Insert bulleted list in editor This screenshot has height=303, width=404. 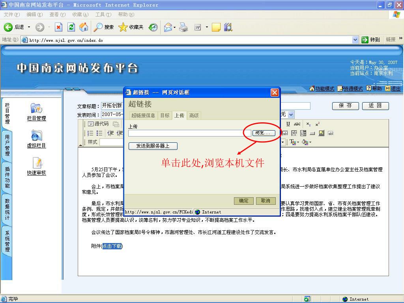(x=99, y=133)
